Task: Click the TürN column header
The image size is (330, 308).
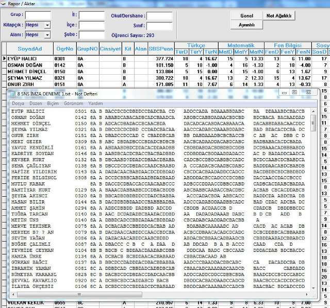Action: [211, 52]
